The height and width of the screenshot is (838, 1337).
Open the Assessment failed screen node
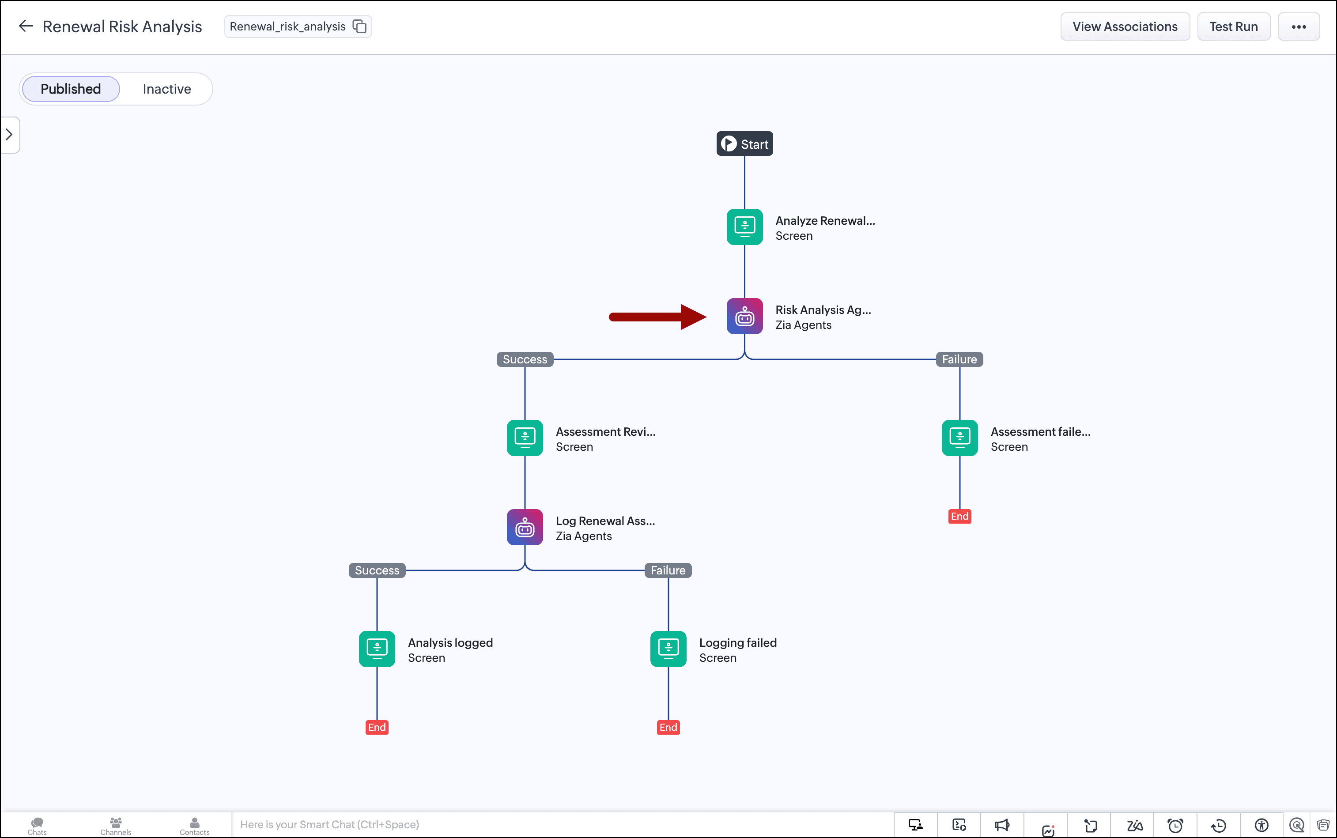959,438
